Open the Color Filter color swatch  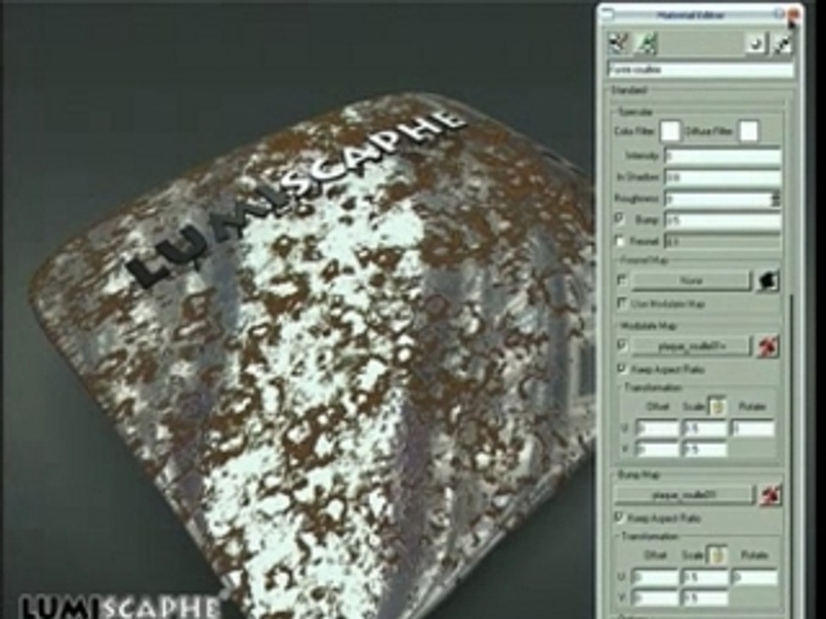pyautogui.click(x=670, y=131)
